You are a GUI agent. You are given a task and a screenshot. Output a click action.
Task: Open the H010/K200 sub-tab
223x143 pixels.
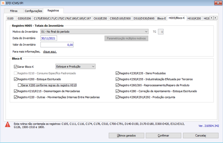(x=194, y=18)
